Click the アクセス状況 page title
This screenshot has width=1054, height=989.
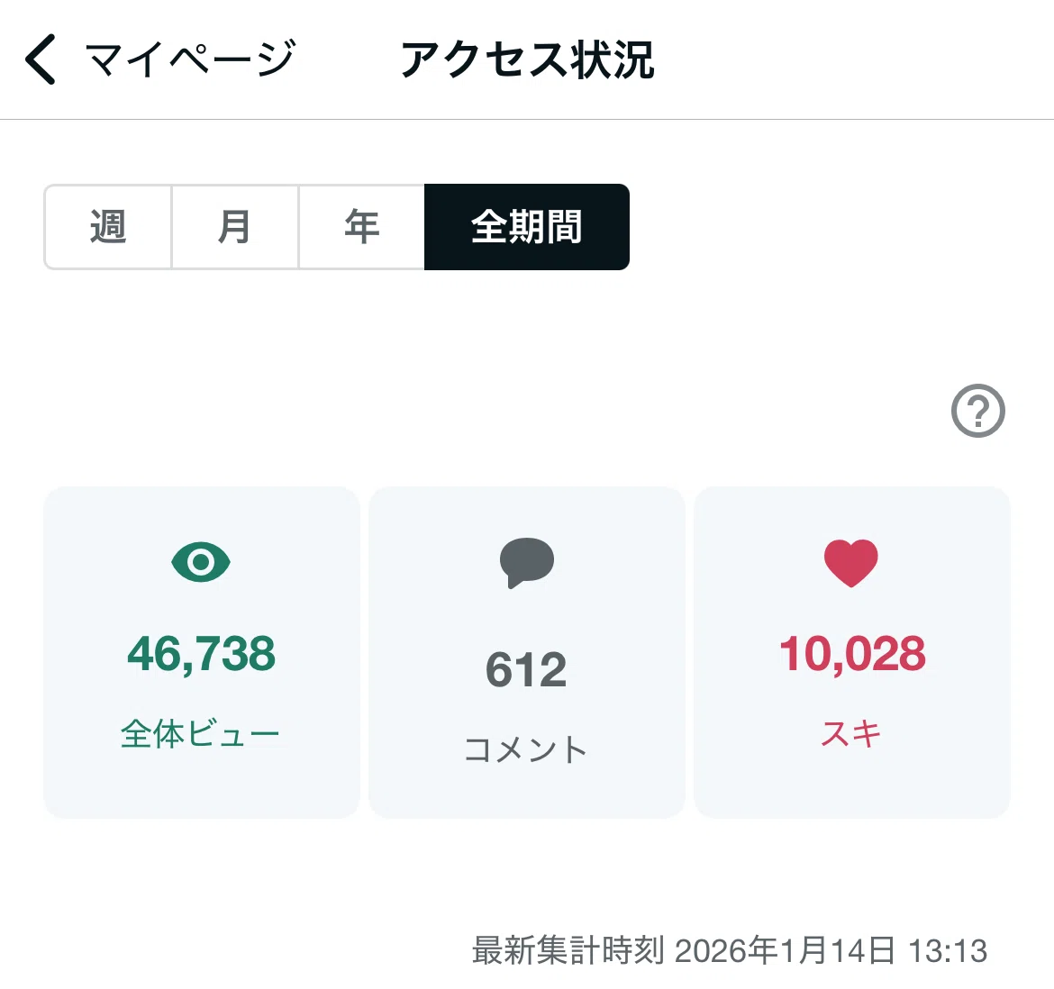[x=527, y=59]
